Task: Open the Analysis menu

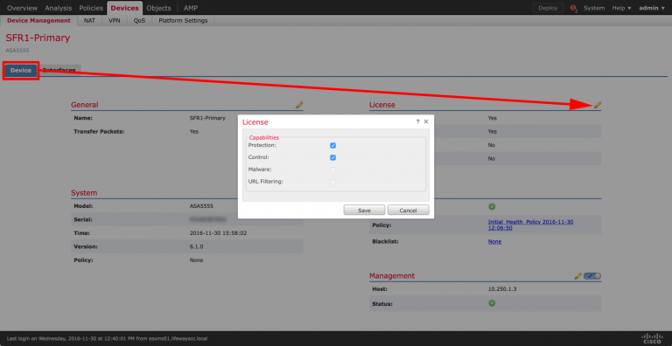Action: (x=59, y=8)
